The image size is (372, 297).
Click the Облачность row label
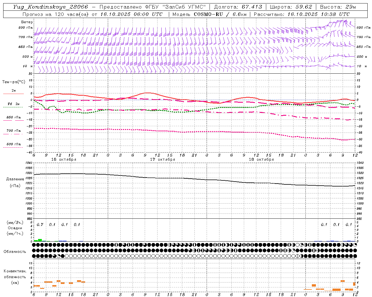pos(15,252)
